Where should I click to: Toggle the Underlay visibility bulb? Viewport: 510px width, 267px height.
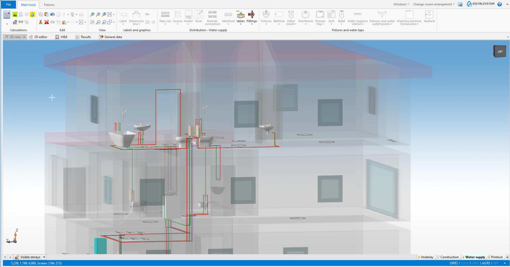[419, 257]
